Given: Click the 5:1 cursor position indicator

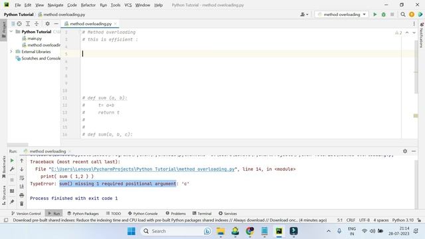Looking at the screenshot, I should [339, 220].
